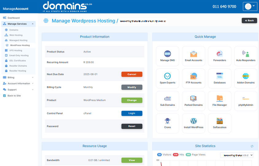Image resolution: width=259 pixels, height=166 pixels.
Task: Click the globe icon beside page title
Action: tap(46, 21)
